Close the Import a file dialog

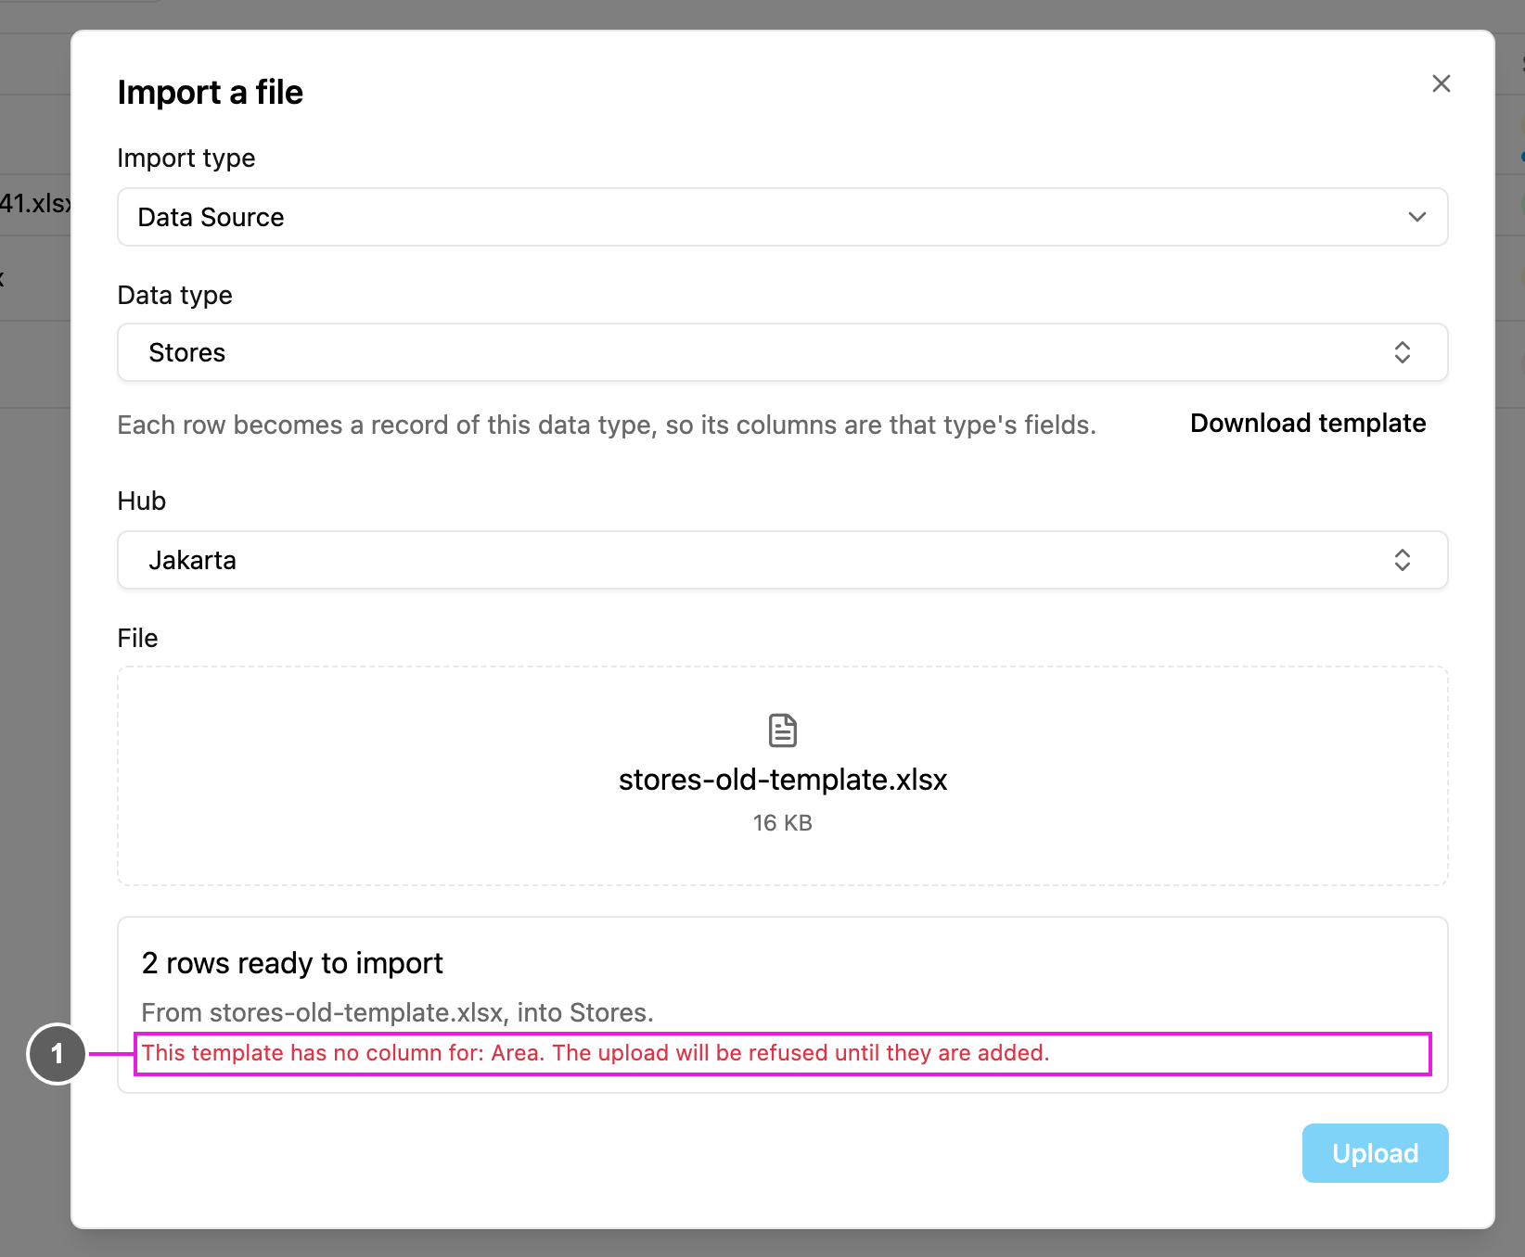pos(1441,83)
